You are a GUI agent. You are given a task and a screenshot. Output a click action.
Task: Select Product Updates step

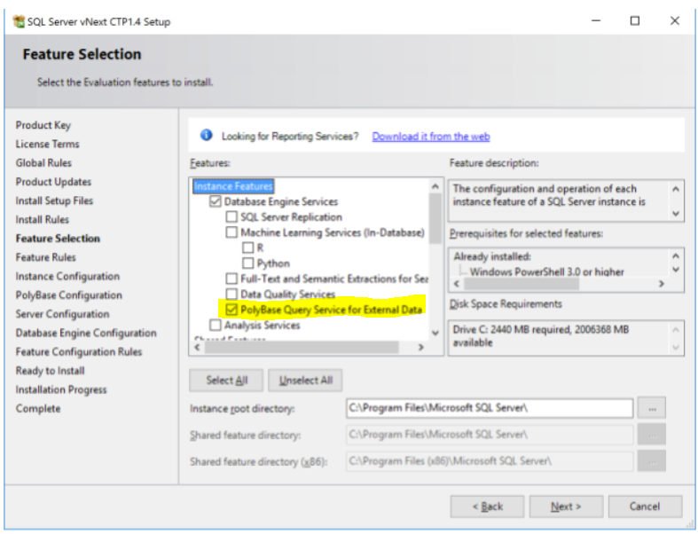(53, 182)
